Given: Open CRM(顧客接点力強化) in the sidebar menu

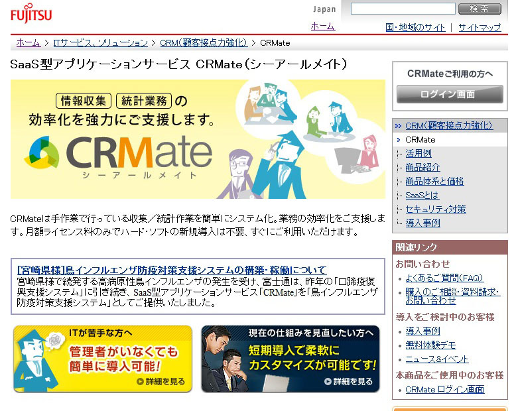Looking at the screenshot, I should tap(449, 125).
